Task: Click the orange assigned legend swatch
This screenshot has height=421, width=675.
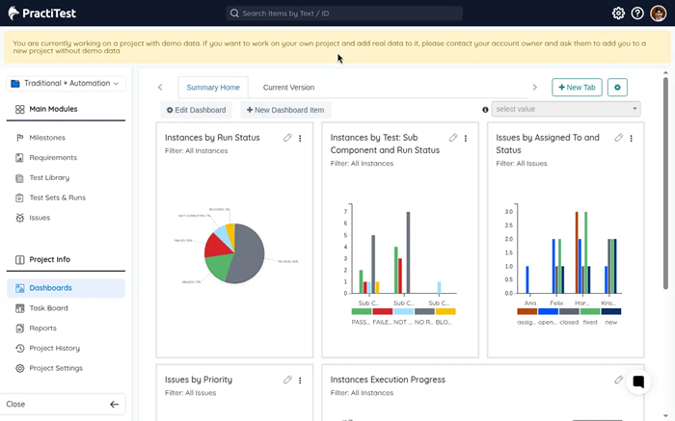Action: click(526, 311)
